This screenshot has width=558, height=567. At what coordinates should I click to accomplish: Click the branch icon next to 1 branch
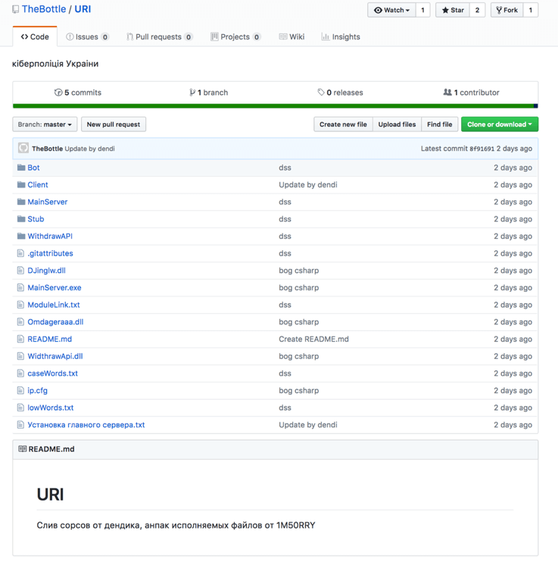click(192, 92)
